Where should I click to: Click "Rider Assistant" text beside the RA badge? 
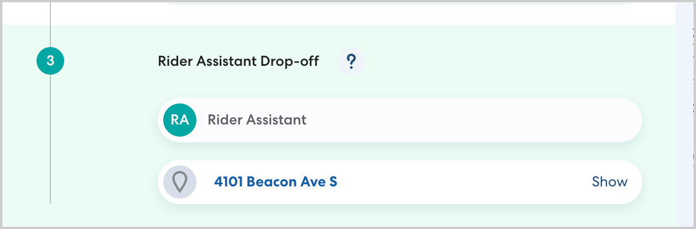pyautogui.click(x=257, y=120)
